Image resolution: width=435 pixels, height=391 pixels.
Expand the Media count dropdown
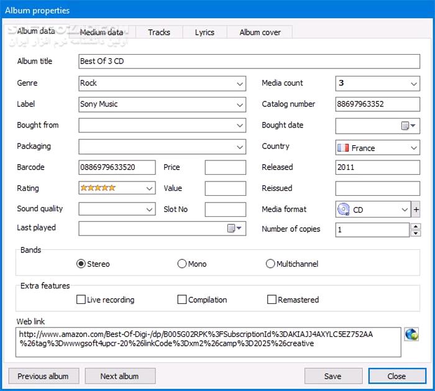point(414,83)
